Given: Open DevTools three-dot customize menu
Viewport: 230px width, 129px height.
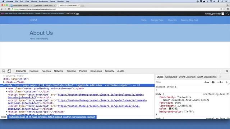Looking at the screenshot, I should [x=221, y=71].
